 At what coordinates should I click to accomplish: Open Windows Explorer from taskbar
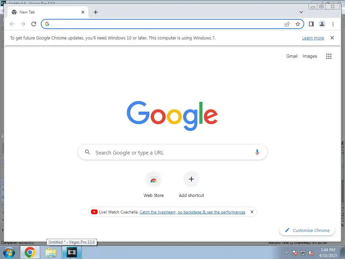(51, 252)
